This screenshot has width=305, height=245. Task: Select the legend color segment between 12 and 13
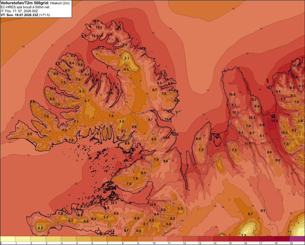pos(190,239)
